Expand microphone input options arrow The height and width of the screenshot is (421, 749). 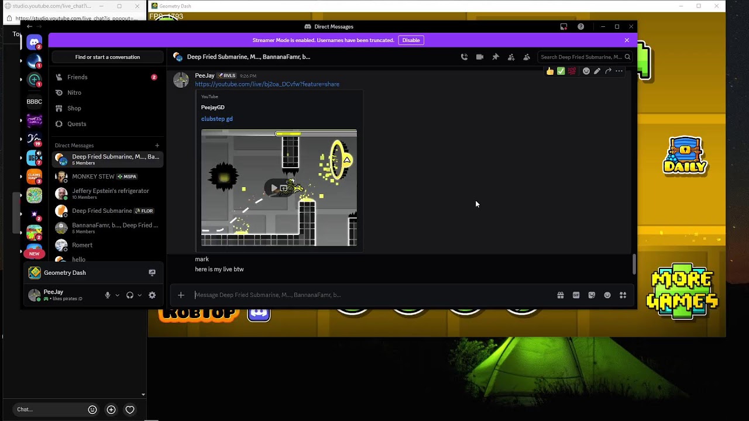tap(117, 295)
